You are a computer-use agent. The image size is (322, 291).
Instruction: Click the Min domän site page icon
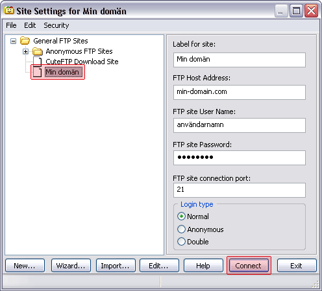(38, 72)
